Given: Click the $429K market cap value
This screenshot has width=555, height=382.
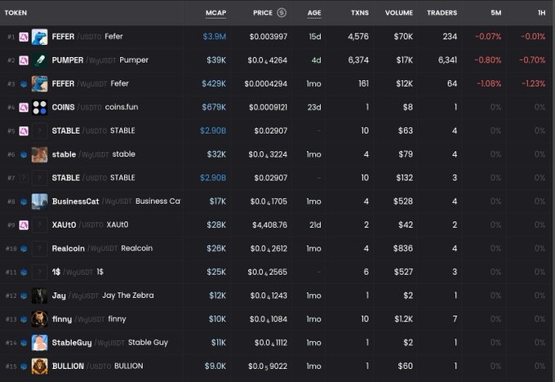Looking at the screenshot, I should tap(214, 84).
